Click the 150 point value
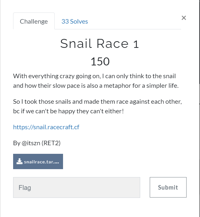 click(100, 61)
